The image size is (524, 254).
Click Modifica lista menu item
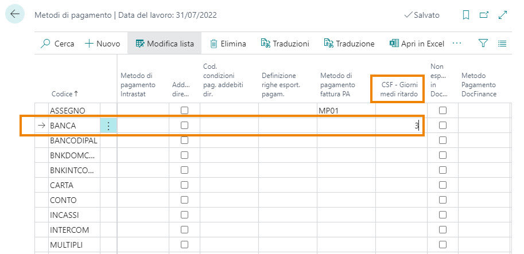coord(164,44)
